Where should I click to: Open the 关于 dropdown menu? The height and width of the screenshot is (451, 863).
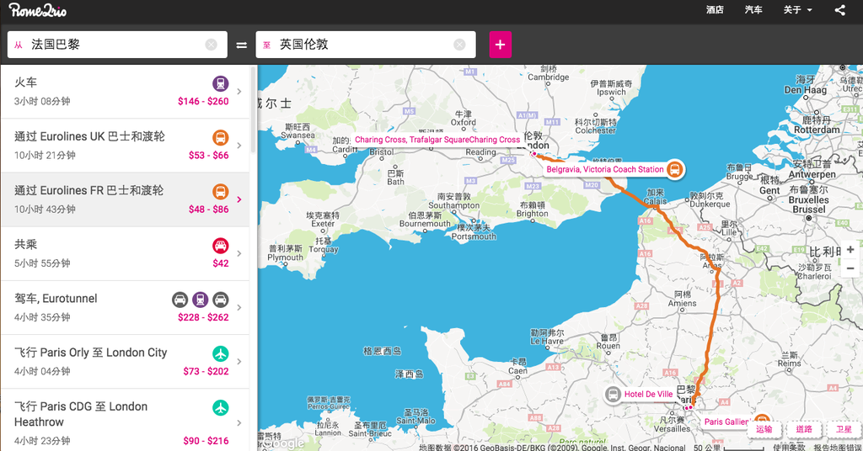tap(797, 10)
